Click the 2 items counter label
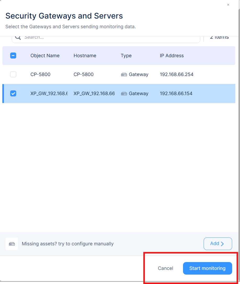Image resolution: width=240 pixels, height=284 pixels. 219,37
